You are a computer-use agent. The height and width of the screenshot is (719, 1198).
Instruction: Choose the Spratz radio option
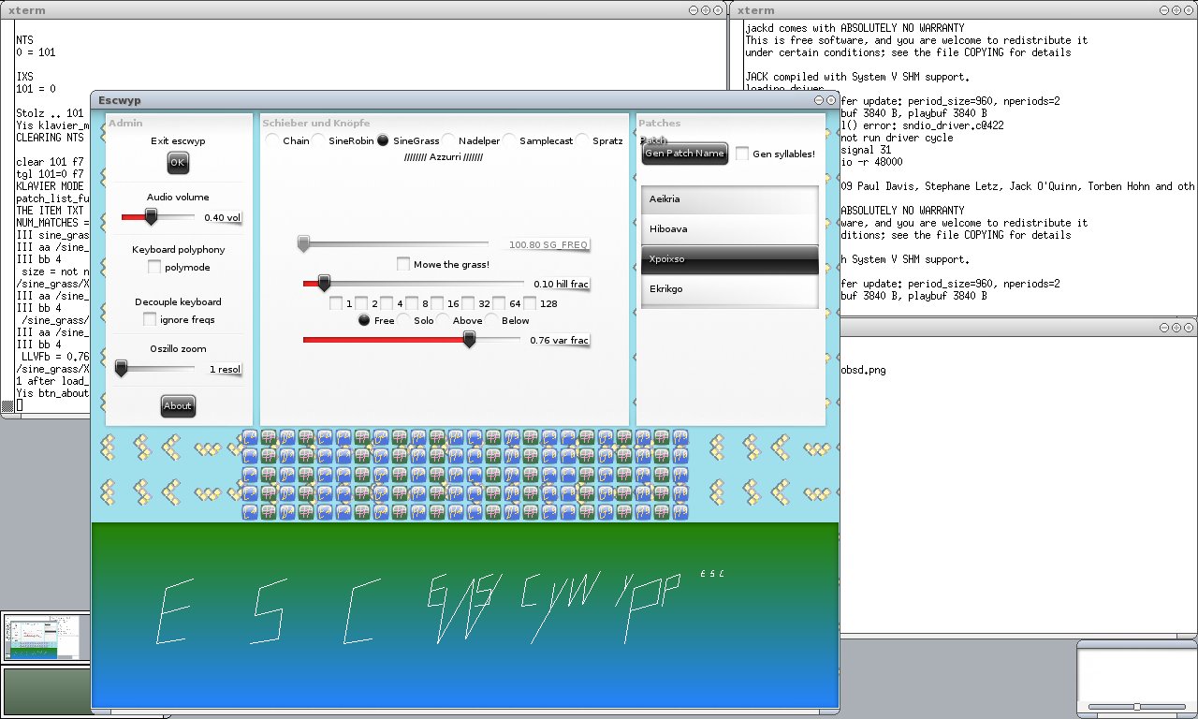click(x=582, y=141)
